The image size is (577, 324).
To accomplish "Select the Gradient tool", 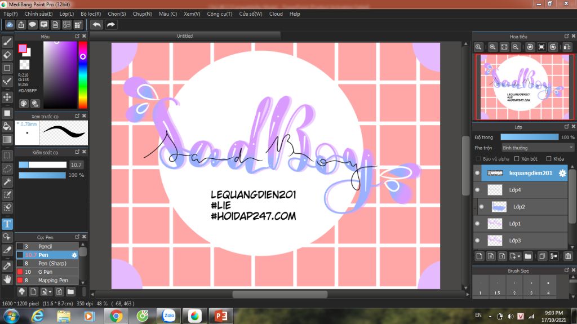I will click(7, 140).
